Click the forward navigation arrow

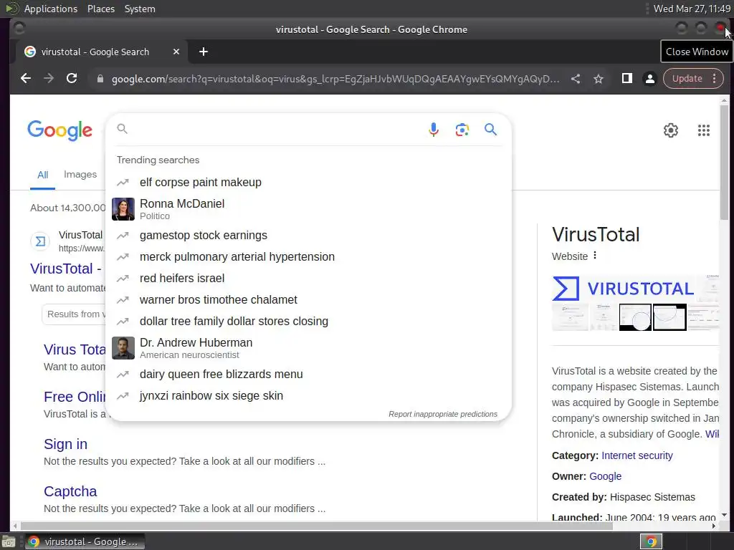point(49,79)
